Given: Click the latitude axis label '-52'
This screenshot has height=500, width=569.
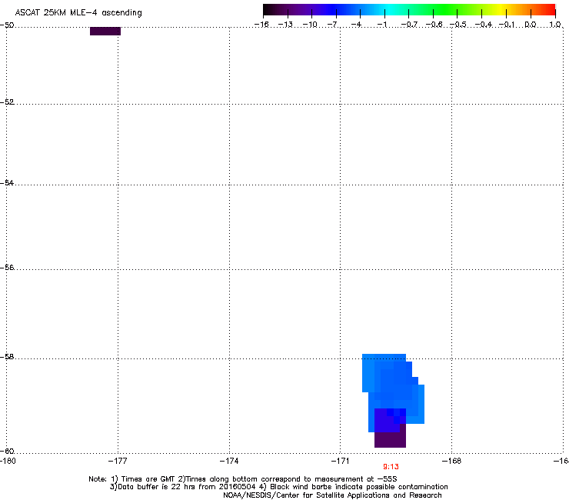Looking at the screenshot, I should click(x=7, y=102).
